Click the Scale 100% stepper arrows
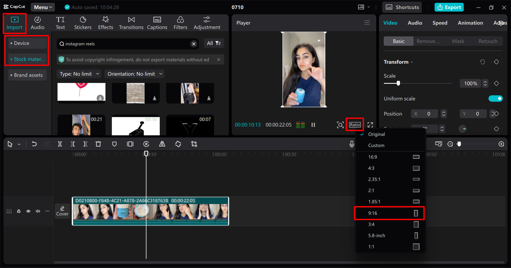Viewport: 511px width, 268px height. click(x=485, y=83)
